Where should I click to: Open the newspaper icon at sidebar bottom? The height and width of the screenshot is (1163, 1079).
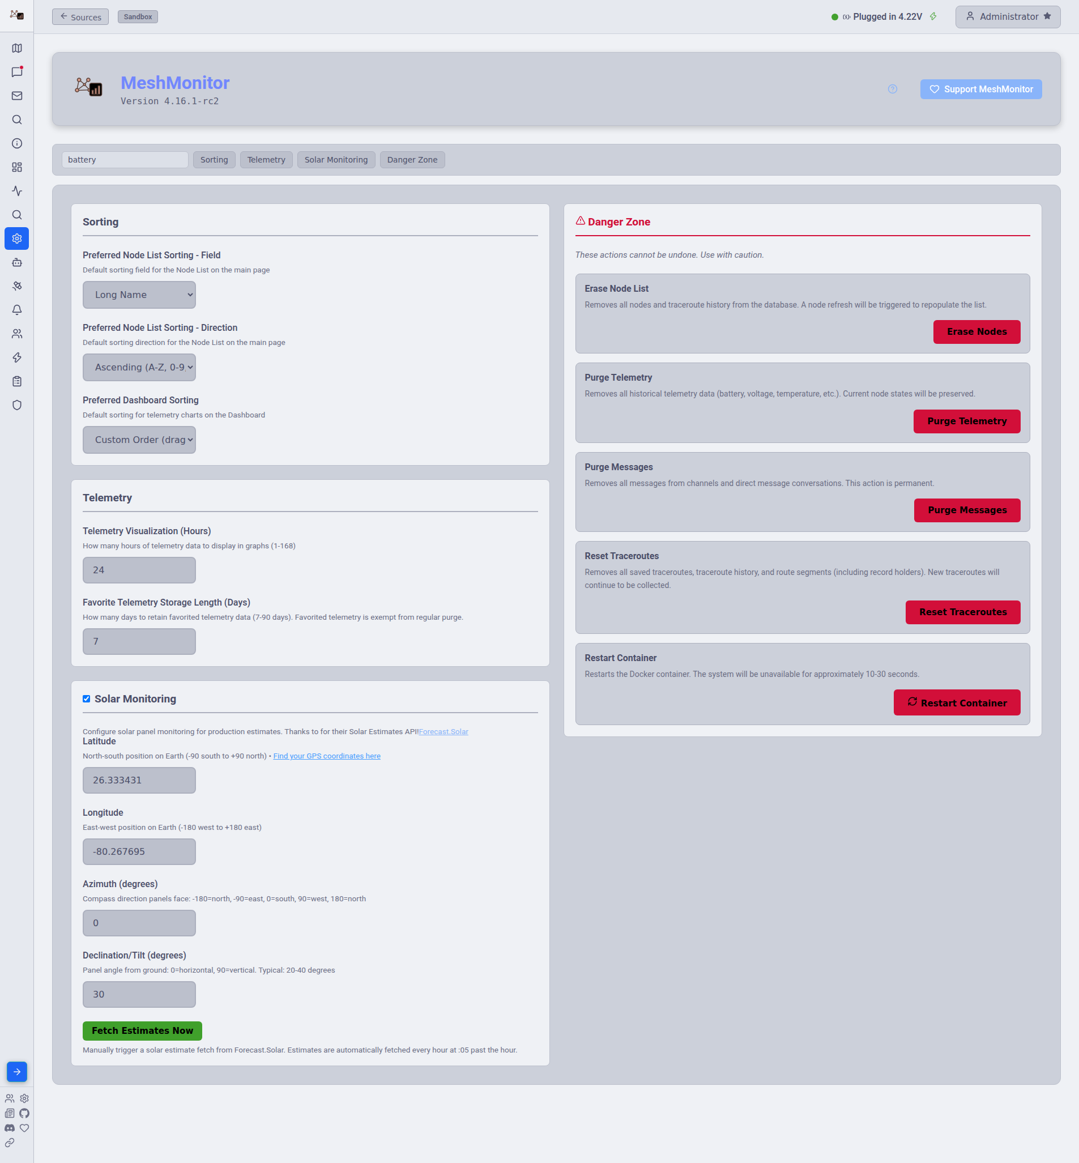tap(9, 1113)
